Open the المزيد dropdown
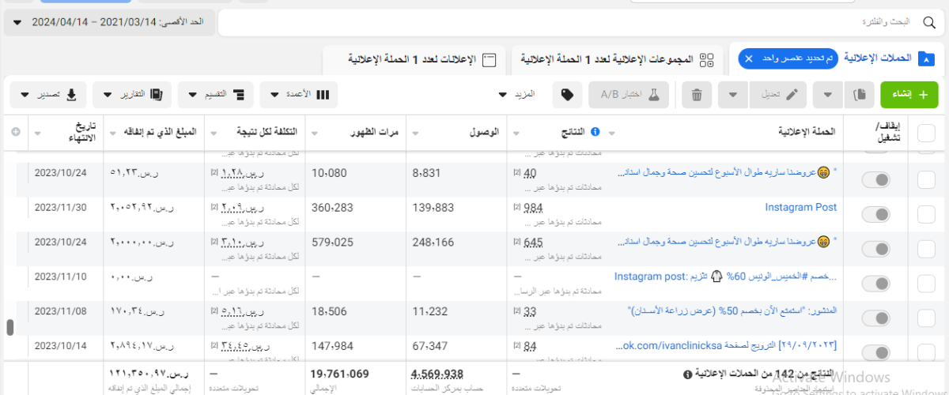The width and height of the screenshot is (949, 395). pyautogui.click(x=516, y=95)
